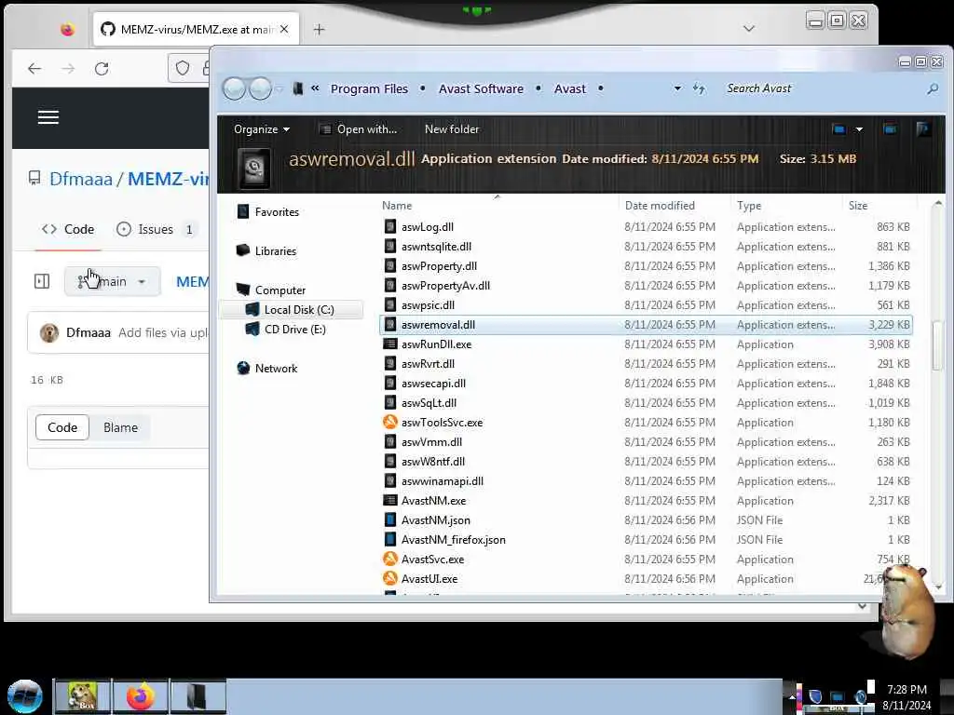This screenshot has height=715, width=954.
Task: Click the change view icon in Explorer toolbar
Action: [x=839, y=129]
